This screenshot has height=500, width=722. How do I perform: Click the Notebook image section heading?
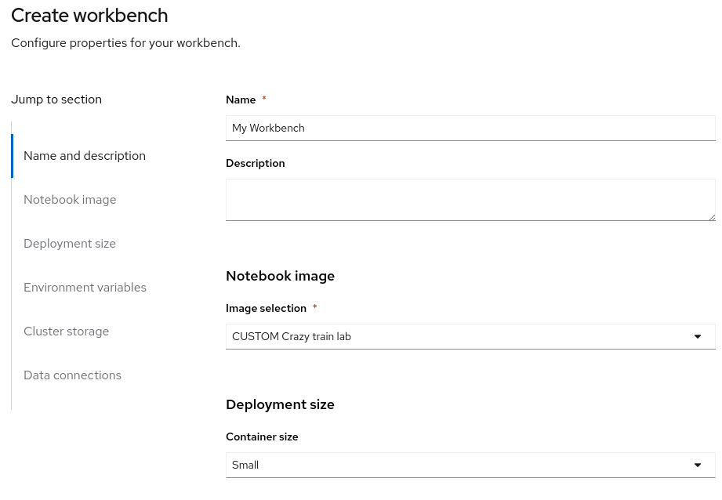pyautogui.click(x=280, y=276)
